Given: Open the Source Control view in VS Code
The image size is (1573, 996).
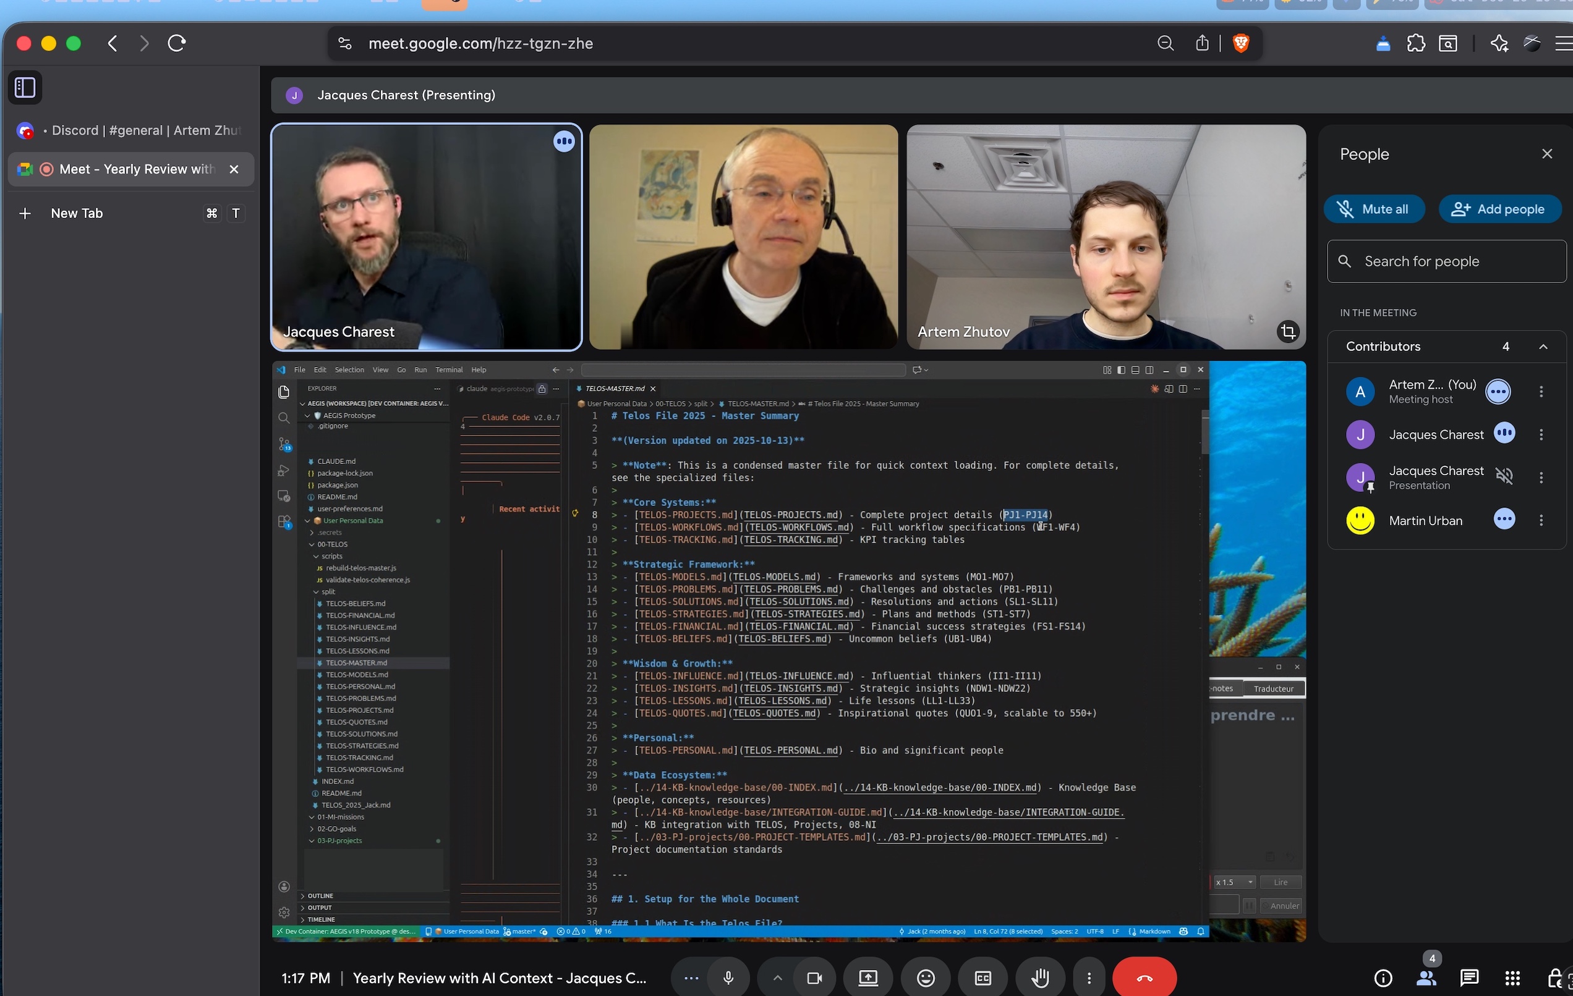Looking at the screenshot, I should point(284,444).
